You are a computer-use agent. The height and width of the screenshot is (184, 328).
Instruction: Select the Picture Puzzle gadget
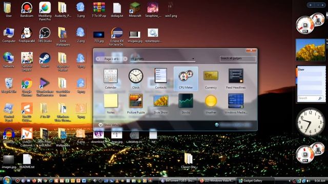[136, 104]
